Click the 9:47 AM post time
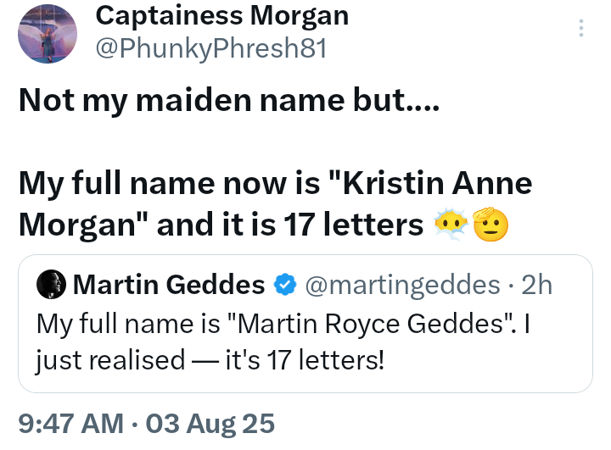The height and width of the screenshot is (450, 611). (x=65, y=422)
